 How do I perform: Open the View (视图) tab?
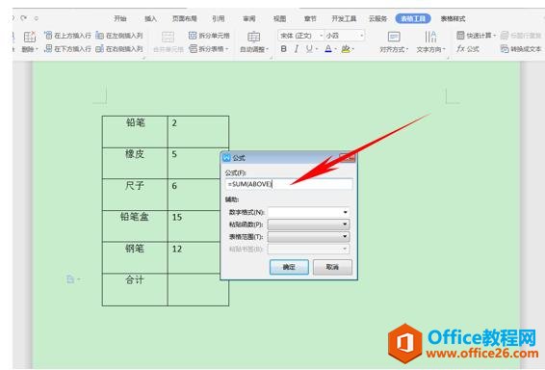[x=280, y=18]
